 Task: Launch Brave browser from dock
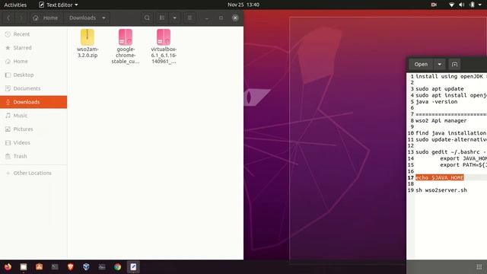[71, 267]
